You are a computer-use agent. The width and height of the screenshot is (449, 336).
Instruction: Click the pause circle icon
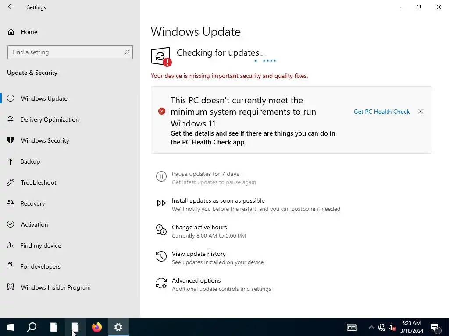[x=161, y=176]
